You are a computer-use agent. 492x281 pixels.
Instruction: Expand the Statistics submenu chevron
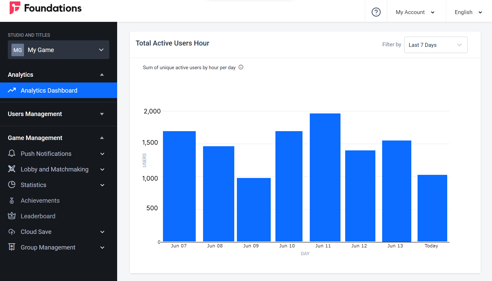coord(102,185)
